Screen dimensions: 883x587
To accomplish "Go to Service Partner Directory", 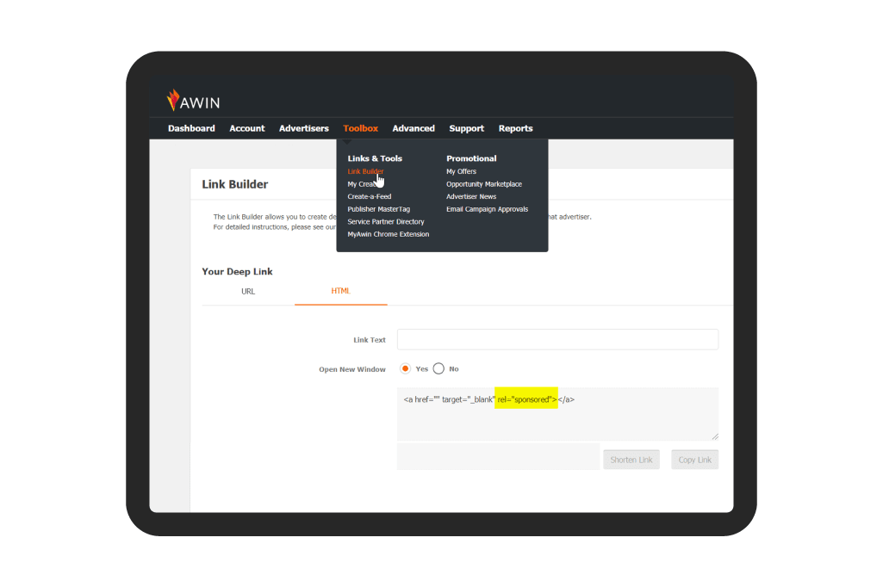I will [385, 221].
